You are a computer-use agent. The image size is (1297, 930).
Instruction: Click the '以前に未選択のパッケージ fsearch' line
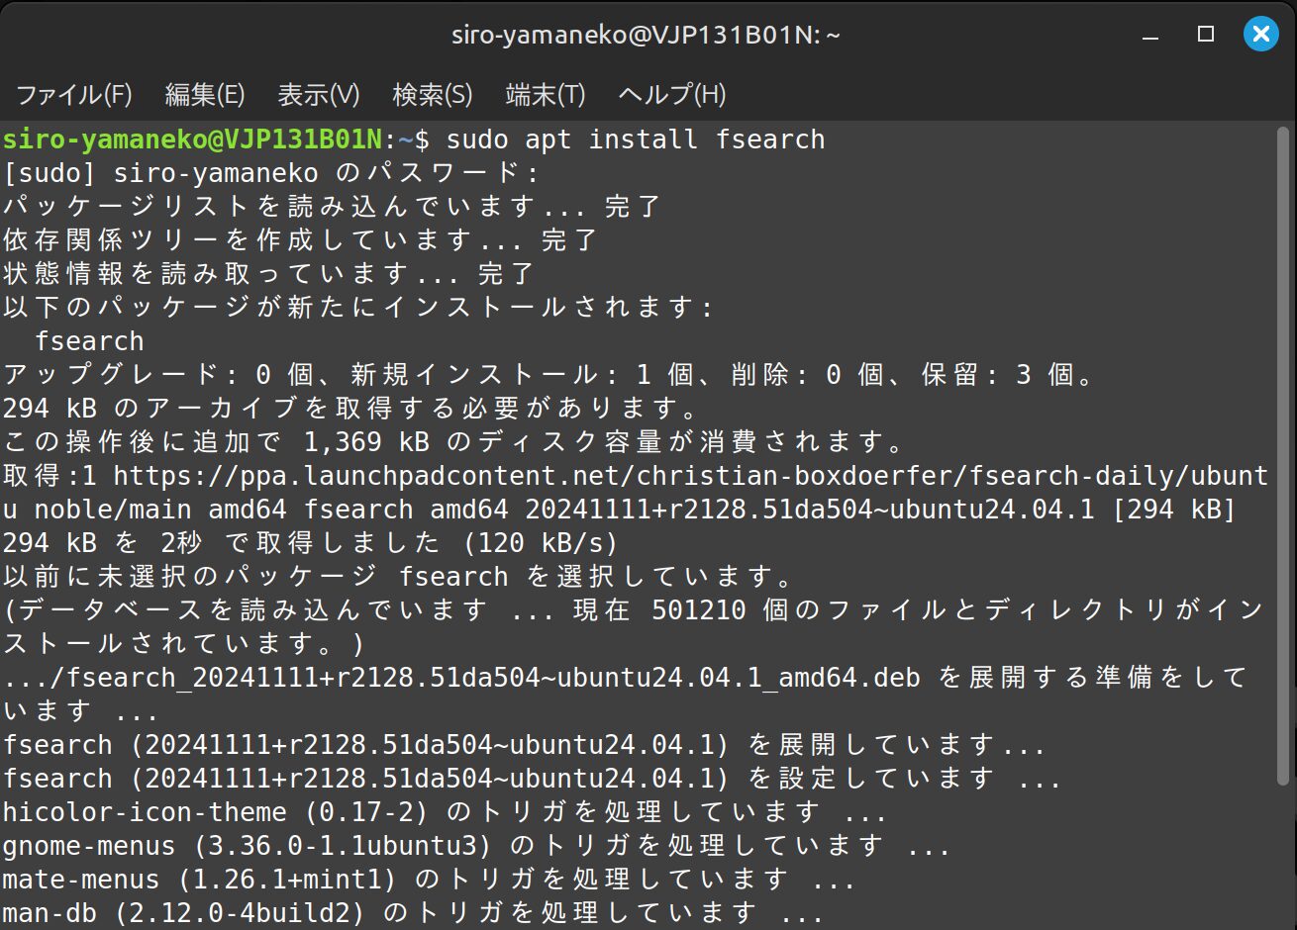(x=399, y=577)
